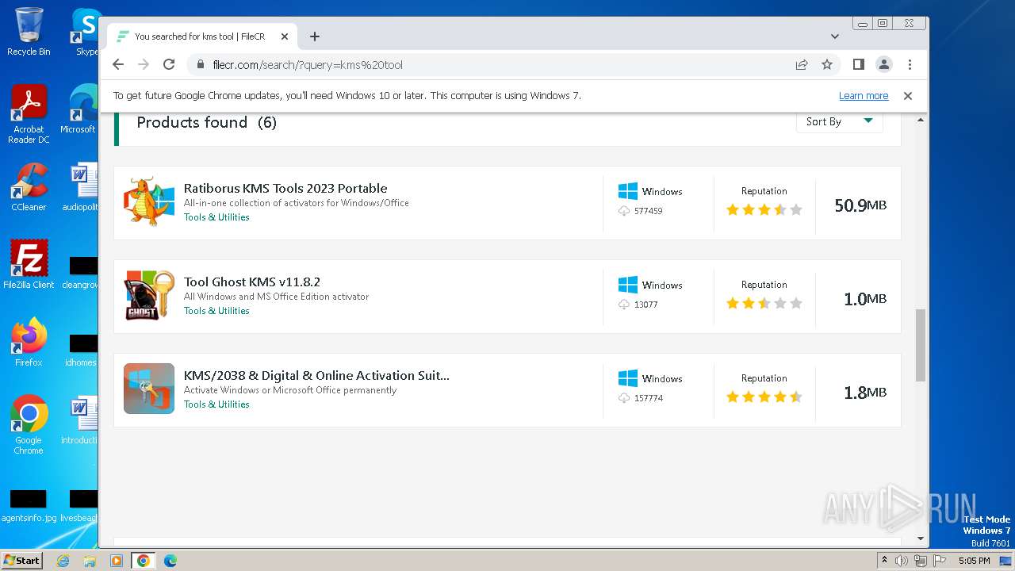This screenshot has height=571, width=1015.
Task: Bookmark this page with the star icon
Action: tap(827, 65)
